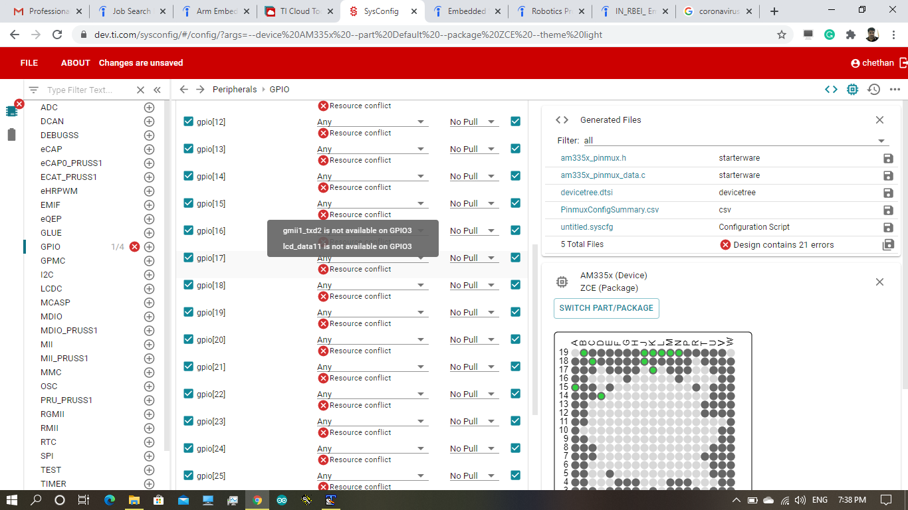Click the save icon for am335x_pinmux.h

click(x=887, y=157)
